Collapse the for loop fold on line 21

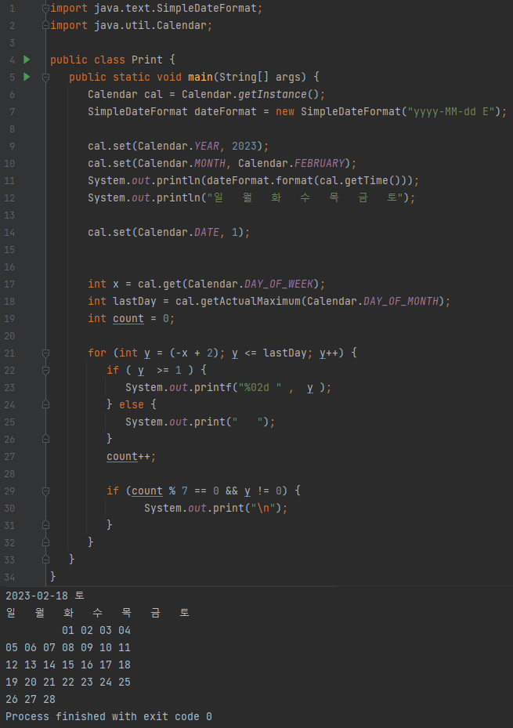click(x=45, y=353)
